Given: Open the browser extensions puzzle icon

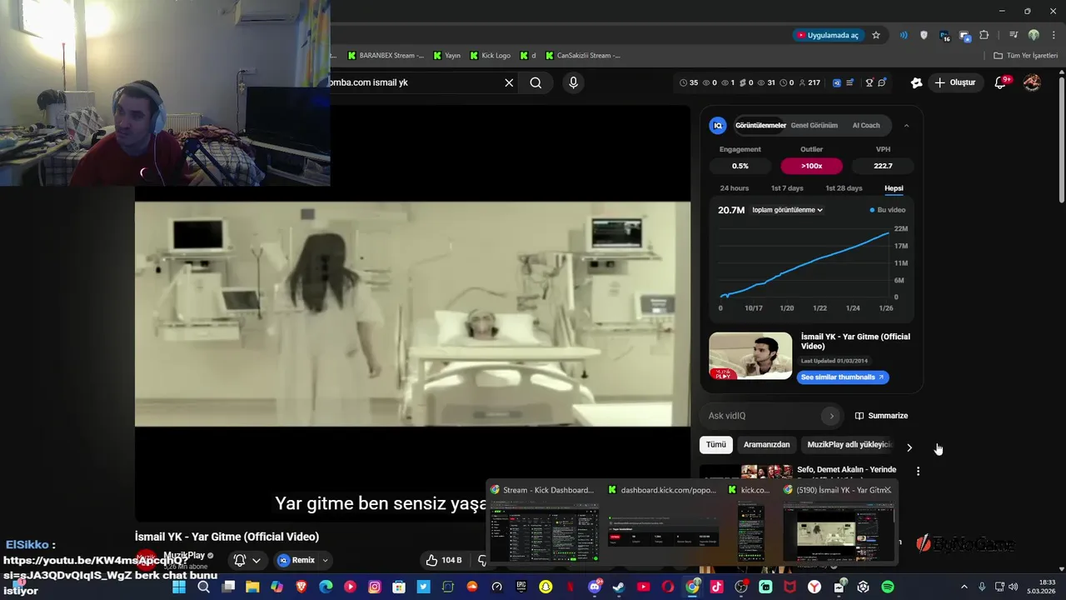Looking at the screenshot, I should pyautogui.click(x=984, y=35).
